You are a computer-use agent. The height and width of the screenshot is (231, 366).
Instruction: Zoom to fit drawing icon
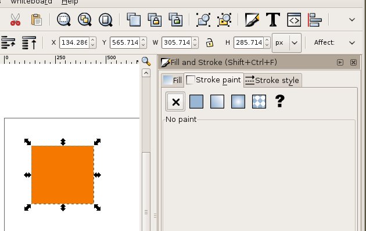pos(85,20)
